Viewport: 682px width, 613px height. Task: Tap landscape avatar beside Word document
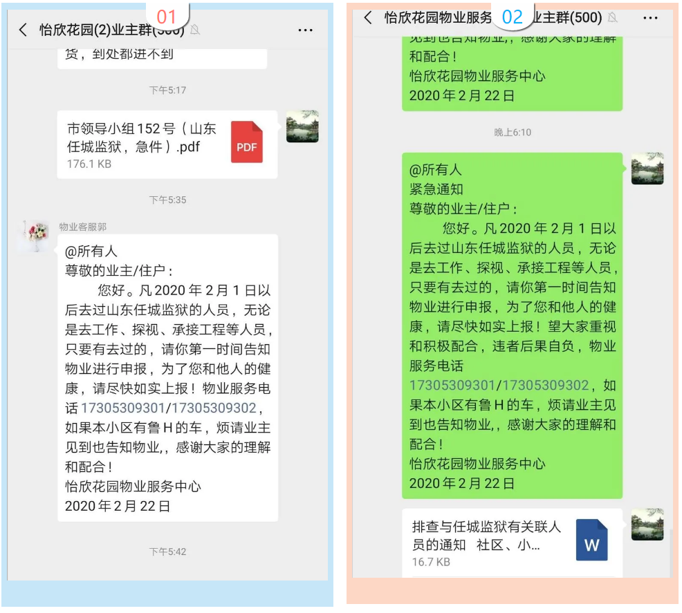[x=647, y=525]
